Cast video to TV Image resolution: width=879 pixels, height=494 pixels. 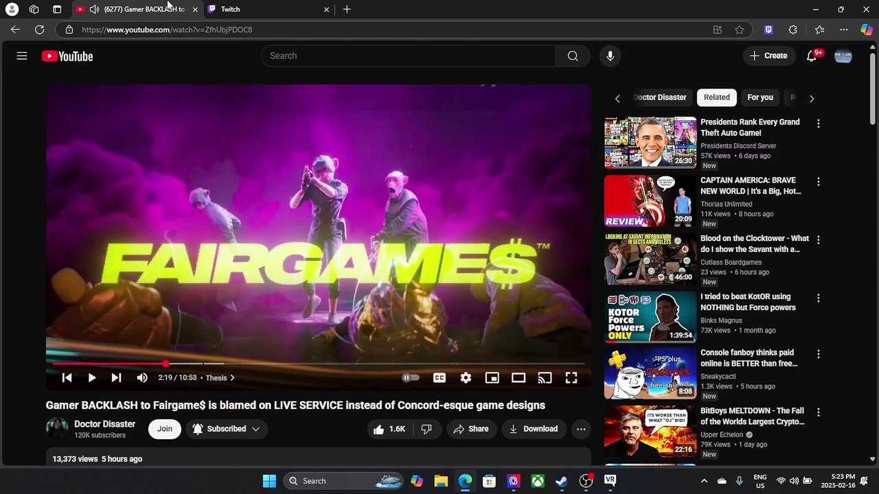(x=545, y=377)
